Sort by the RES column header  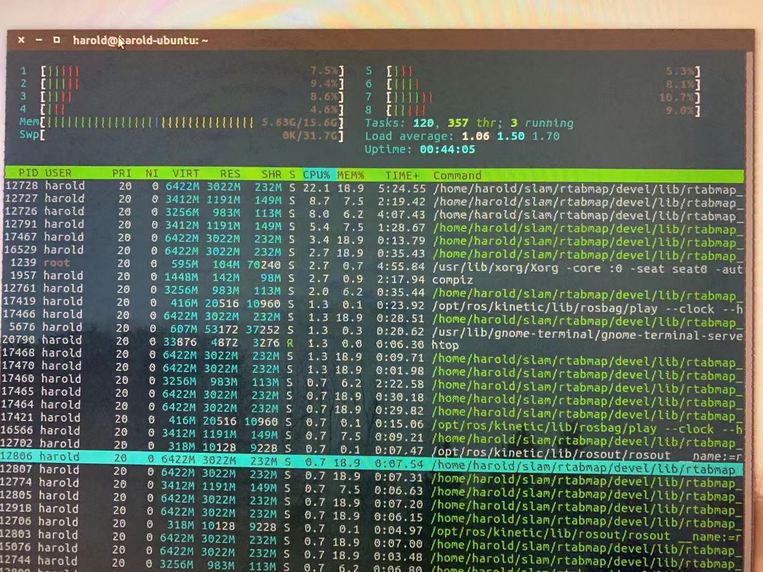tap(230, 174)
